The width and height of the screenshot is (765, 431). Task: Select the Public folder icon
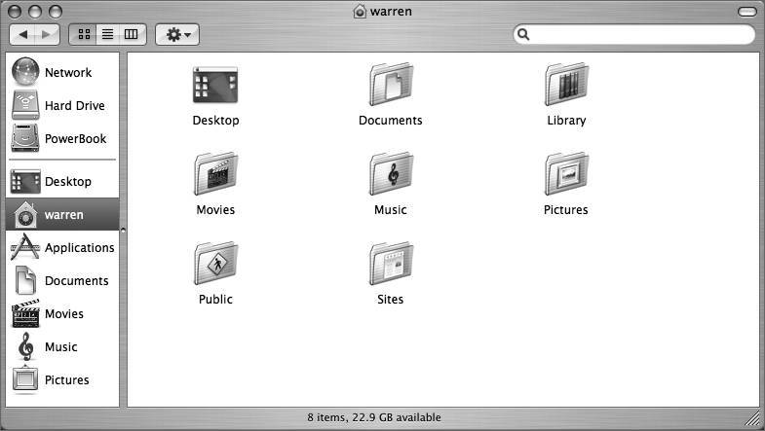[215, 263]
